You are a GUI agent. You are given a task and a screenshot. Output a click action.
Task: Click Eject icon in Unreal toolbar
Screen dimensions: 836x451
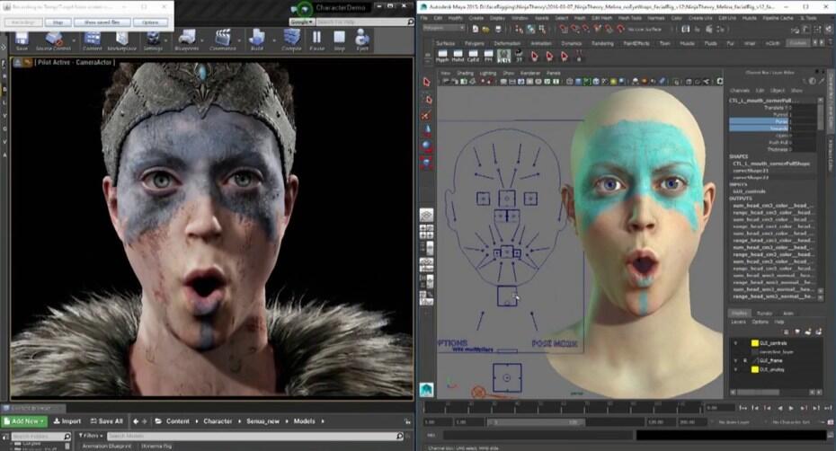pos(362,39)
